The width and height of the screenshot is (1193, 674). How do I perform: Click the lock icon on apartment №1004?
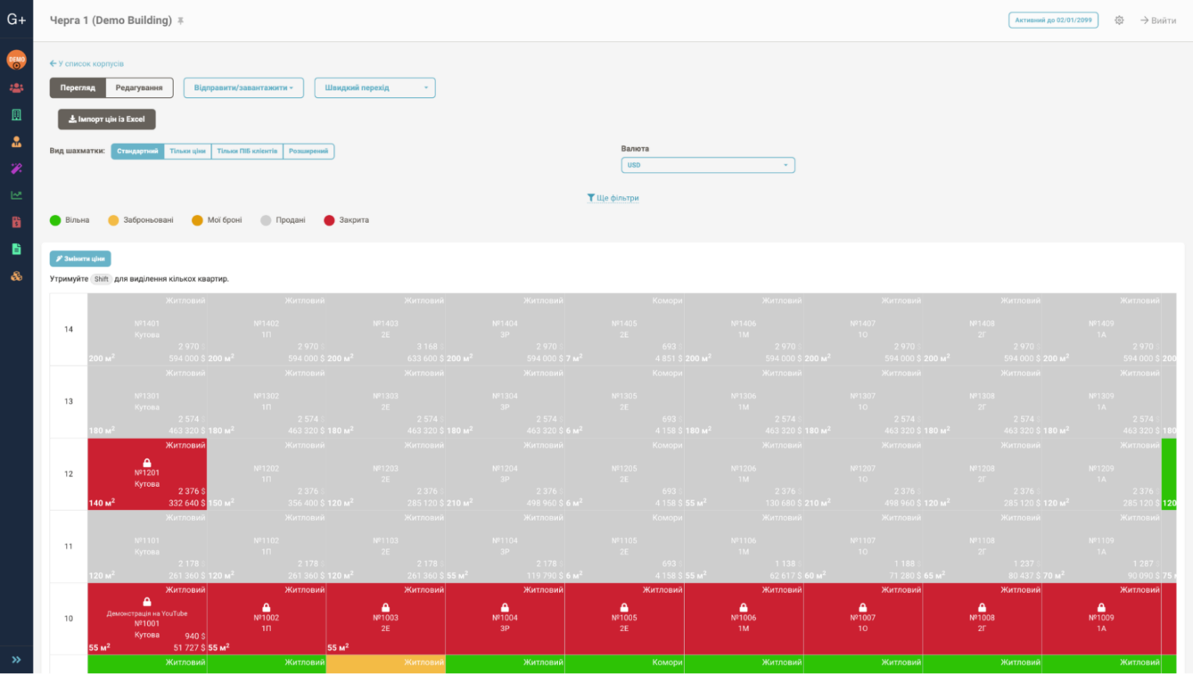pyautogui.click(x=505, y=607)
